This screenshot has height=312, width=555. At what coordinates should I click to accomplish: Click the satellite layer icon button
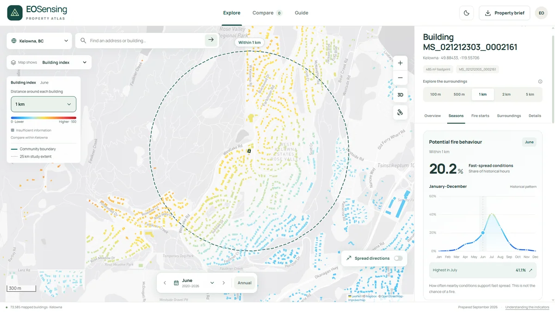(400, 112)
